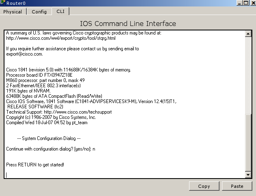Click the terminal cursor line at bottom
The height and width of the screenshot is (196, 256).
tap(125, 175)
